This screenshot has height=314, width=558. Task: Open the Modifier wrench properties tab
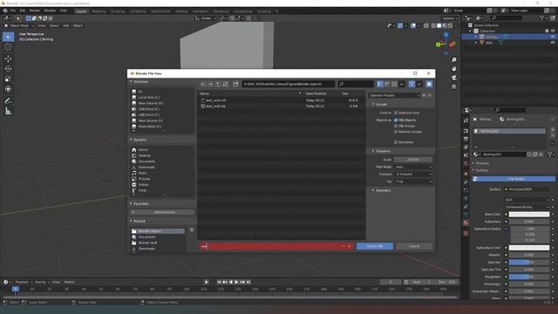pos(466,182)
